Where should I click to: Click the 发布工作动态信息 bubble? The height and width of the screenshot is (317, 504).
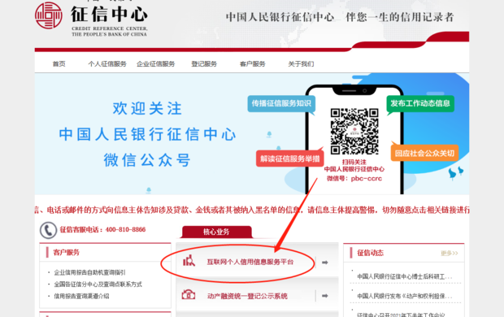point(420,103)
